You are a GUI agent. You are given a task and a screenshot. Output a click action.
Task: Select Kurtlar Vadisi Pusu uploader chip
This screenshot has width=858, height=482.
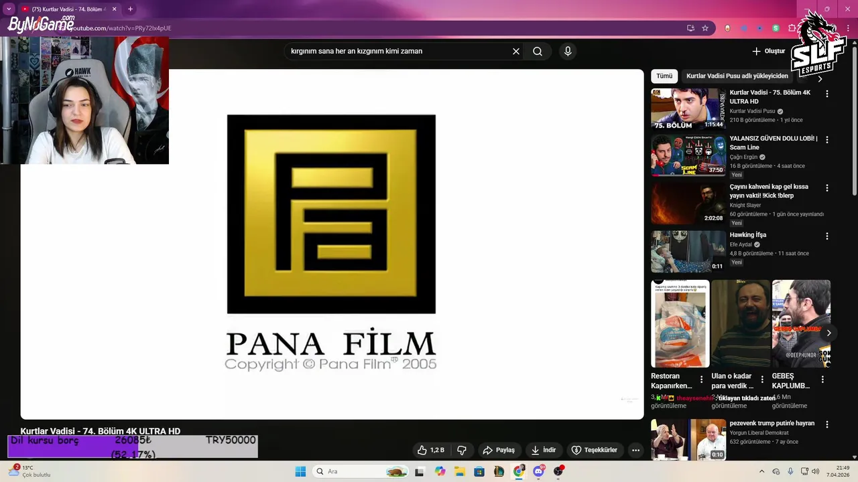click(737, 76)
